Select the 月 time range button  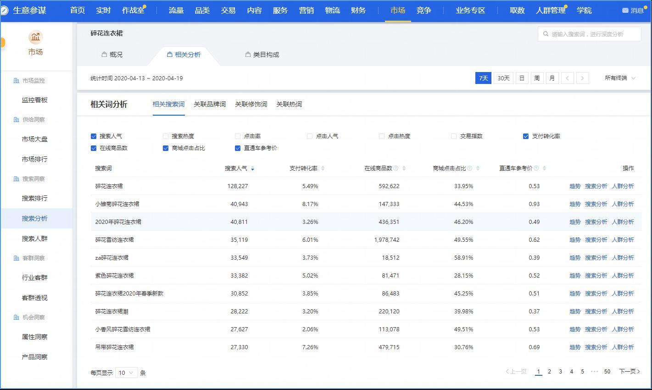click(x=552, y=78)
